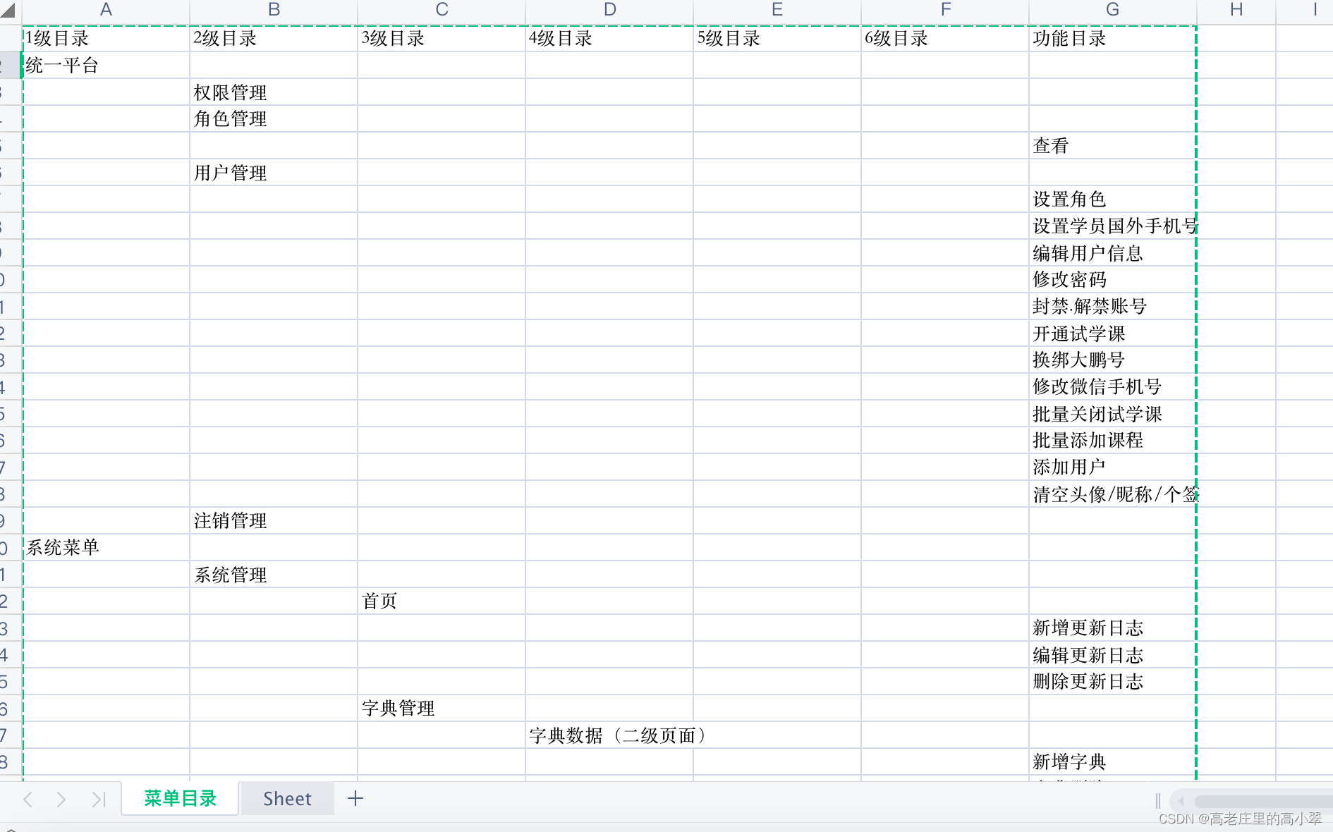Add a new sheet with plus icon

coord(355,798)
